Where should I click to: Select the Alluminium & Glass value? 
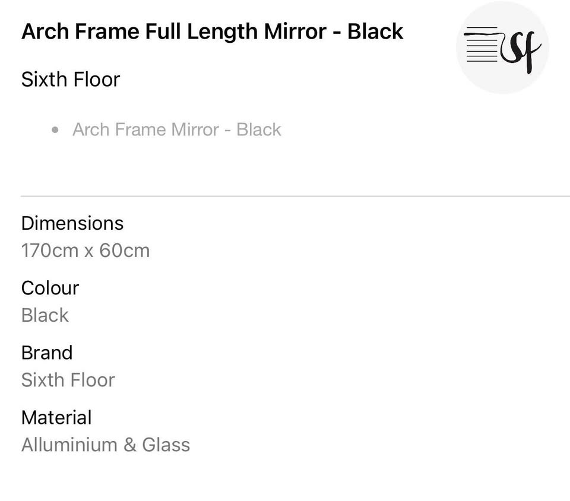(106, 445)
